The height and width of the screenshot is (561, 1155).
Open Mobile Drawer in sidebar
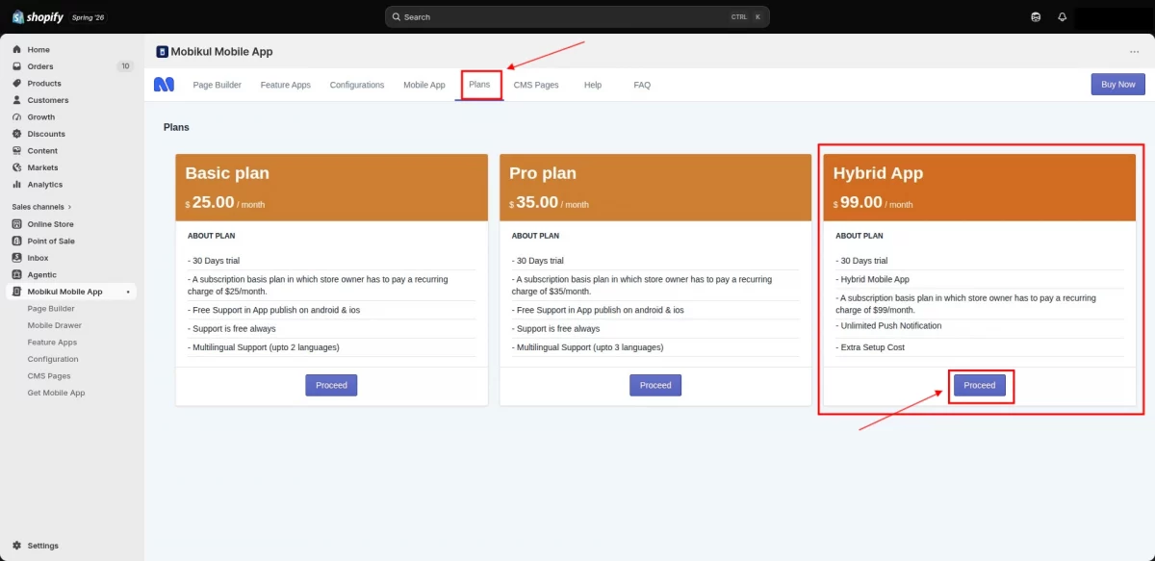click(x=55, y=325)
